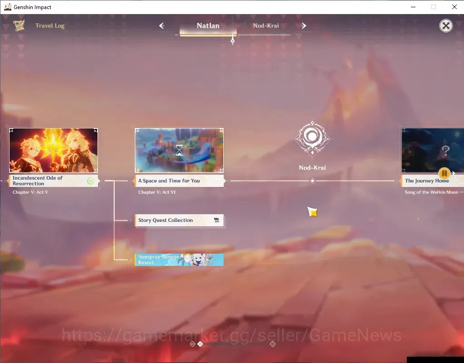This screenshot has height=363, width=464.
Task: Open Incandescent Ode of Resurrection thumbnail
Action: coord(53,150)
